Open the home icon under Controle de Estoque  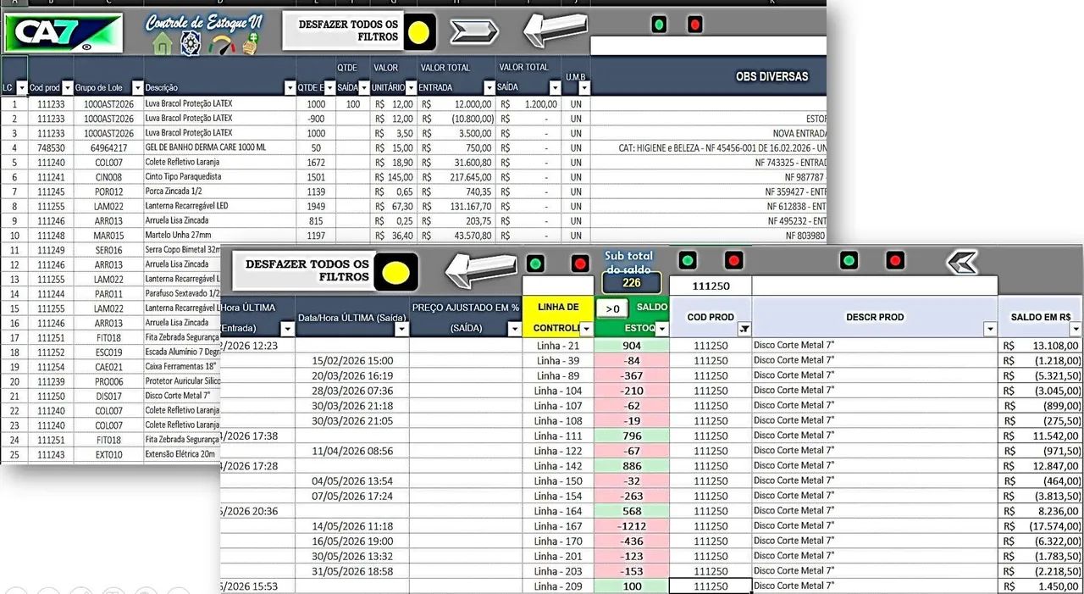[x=163, y=44]
